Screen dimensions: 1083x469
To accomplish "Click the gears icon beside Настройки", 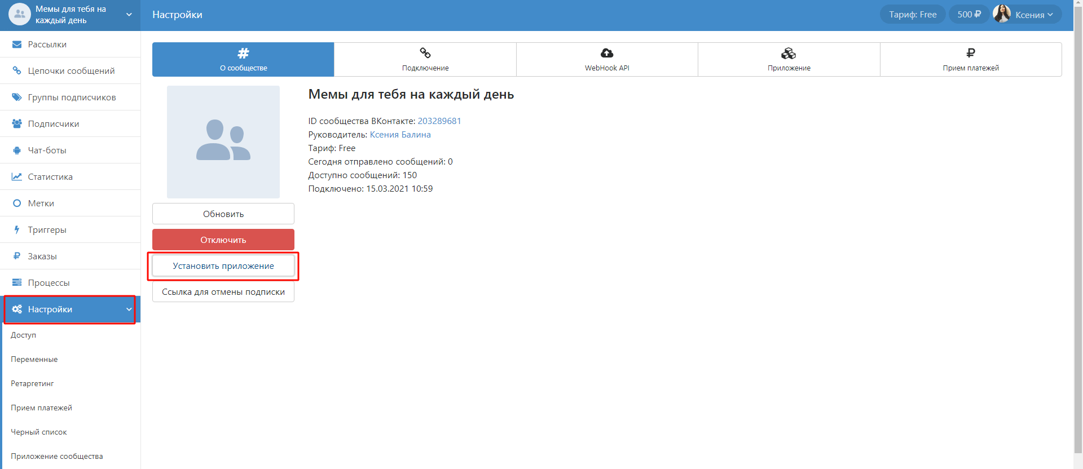I will pos(17,309).
